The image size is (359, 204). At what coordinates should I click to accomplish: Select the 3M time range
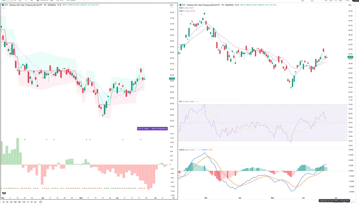[x=15, y=202]
